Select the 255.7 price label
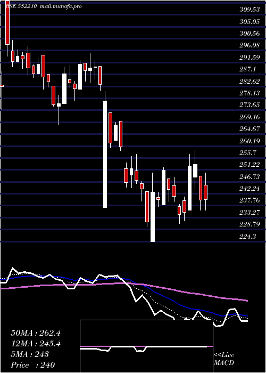Viewport: 266px width, 373px height. coord(247,153)
